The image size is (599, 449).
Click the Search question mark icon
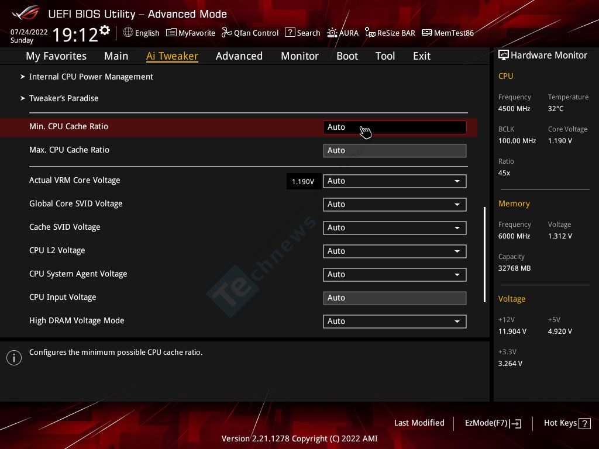click(290, 33)
